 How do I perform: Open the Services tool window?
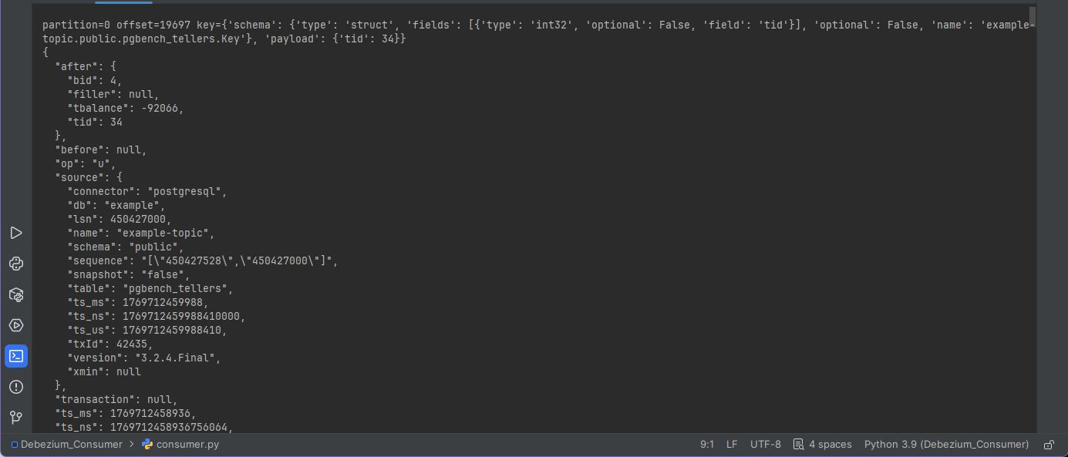coord(15,325)
